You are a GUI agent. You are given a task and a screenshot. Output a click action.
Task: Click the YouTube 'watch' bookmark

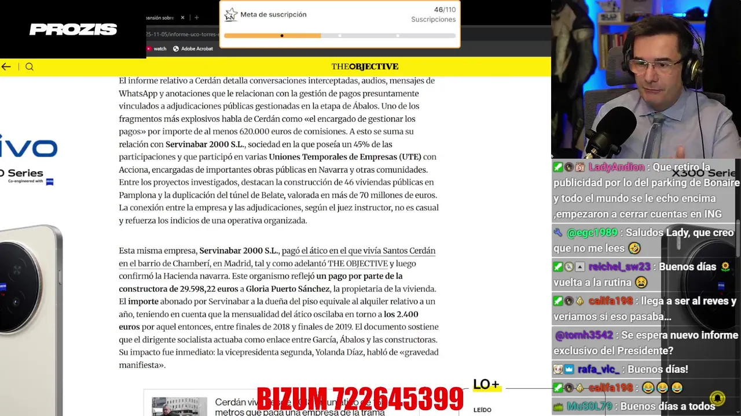(156, 49)
